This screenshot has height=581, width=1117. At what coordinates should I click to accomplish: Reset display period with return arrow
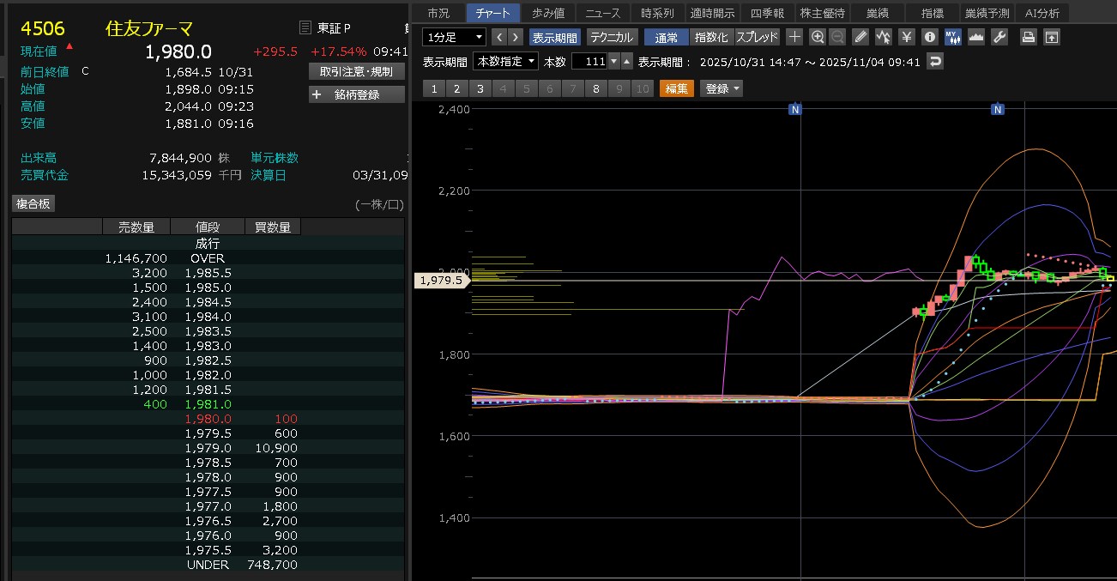(x=935, y=61)
